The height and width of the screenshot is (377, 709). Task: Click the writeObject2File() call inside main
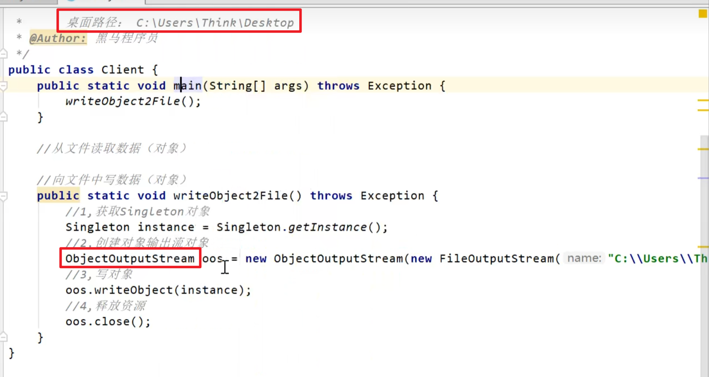133,101
